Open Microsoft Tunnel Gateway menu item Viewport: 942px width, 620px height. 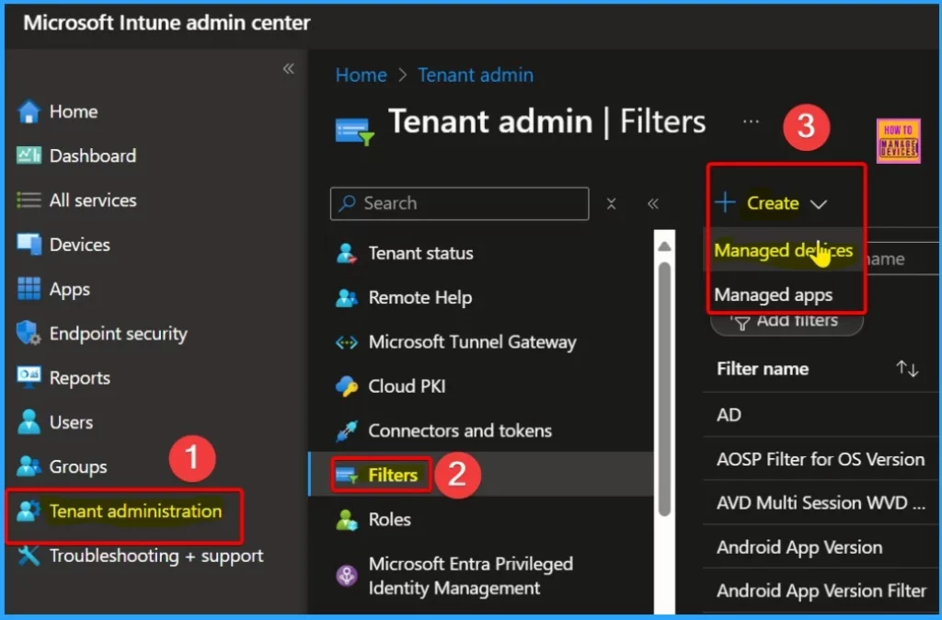coord(472,342)
